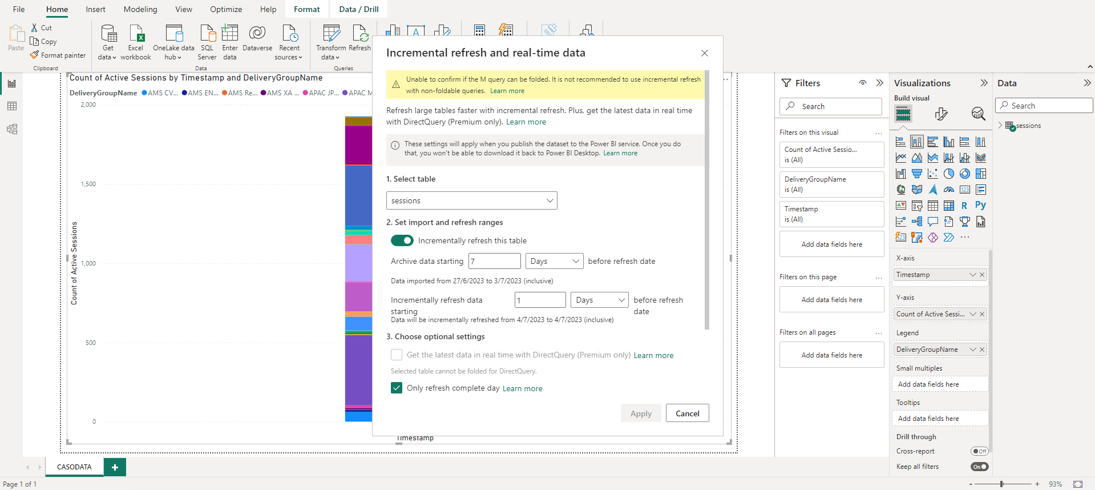The image size is (1095, 490).
Task: Open the sessions table dropdown
Action: [x=471, y=200]
